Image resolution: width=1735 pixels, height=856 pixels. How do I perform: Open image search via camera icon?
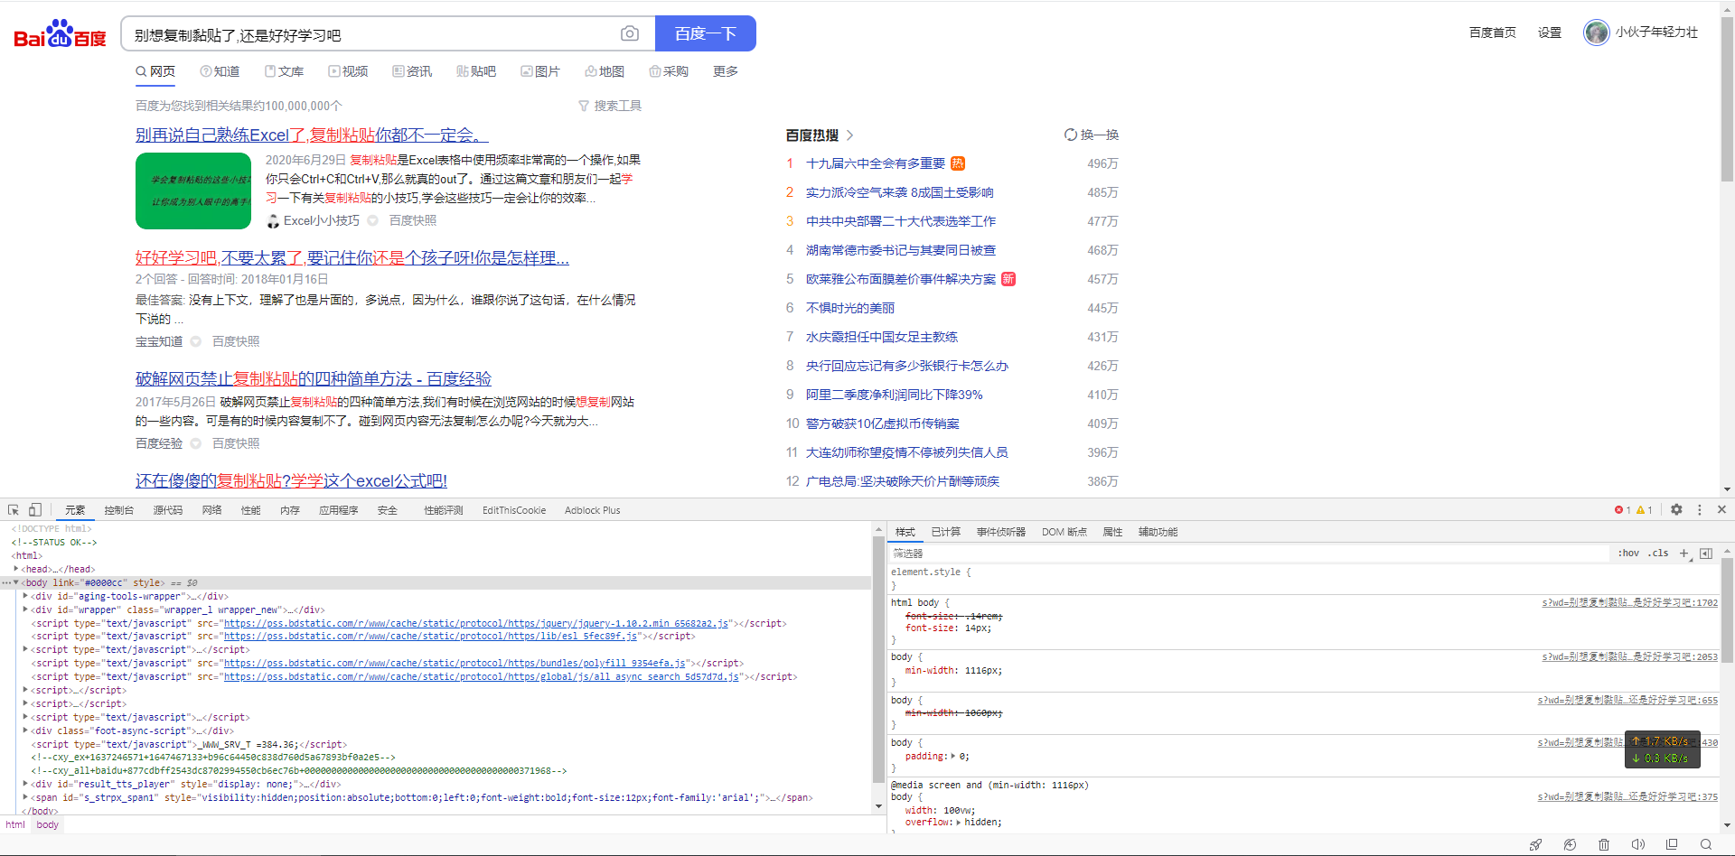tap(630, 33)
